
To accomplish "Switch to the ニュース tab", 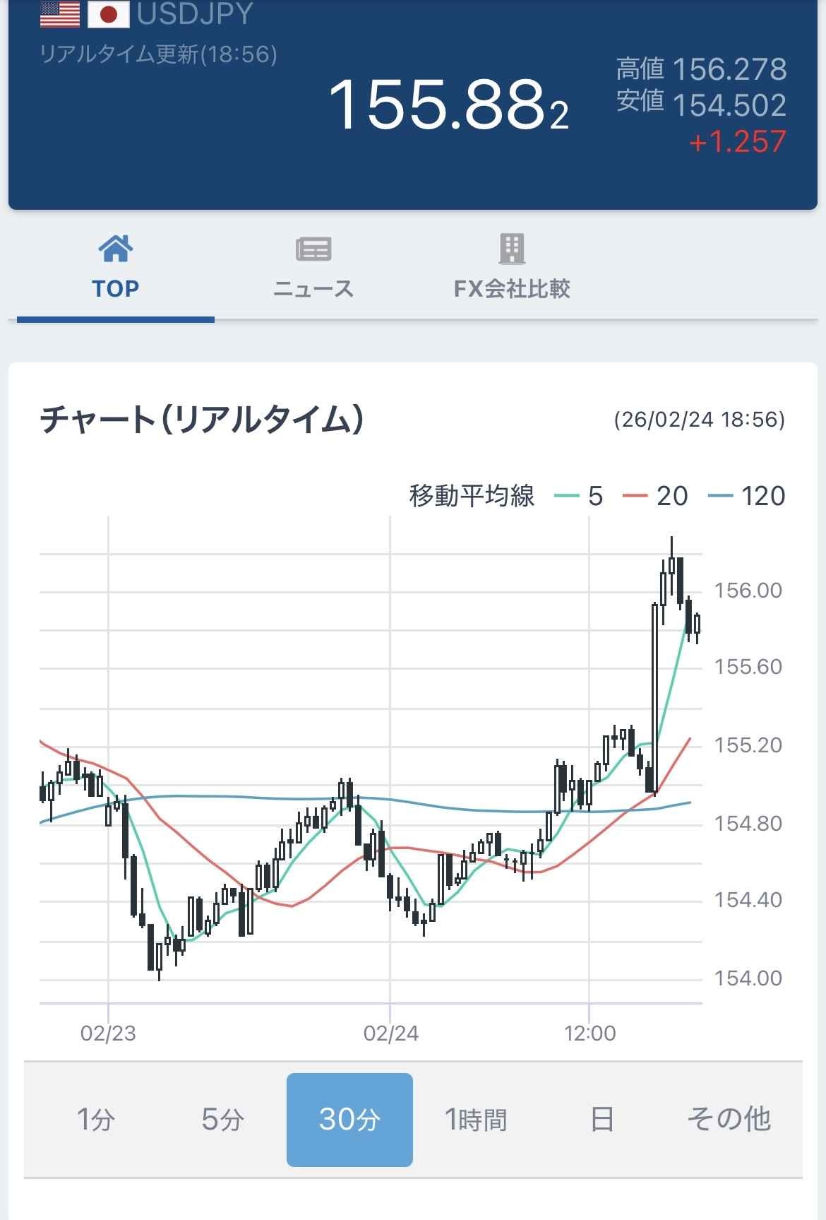I will [x=313, y=288].
